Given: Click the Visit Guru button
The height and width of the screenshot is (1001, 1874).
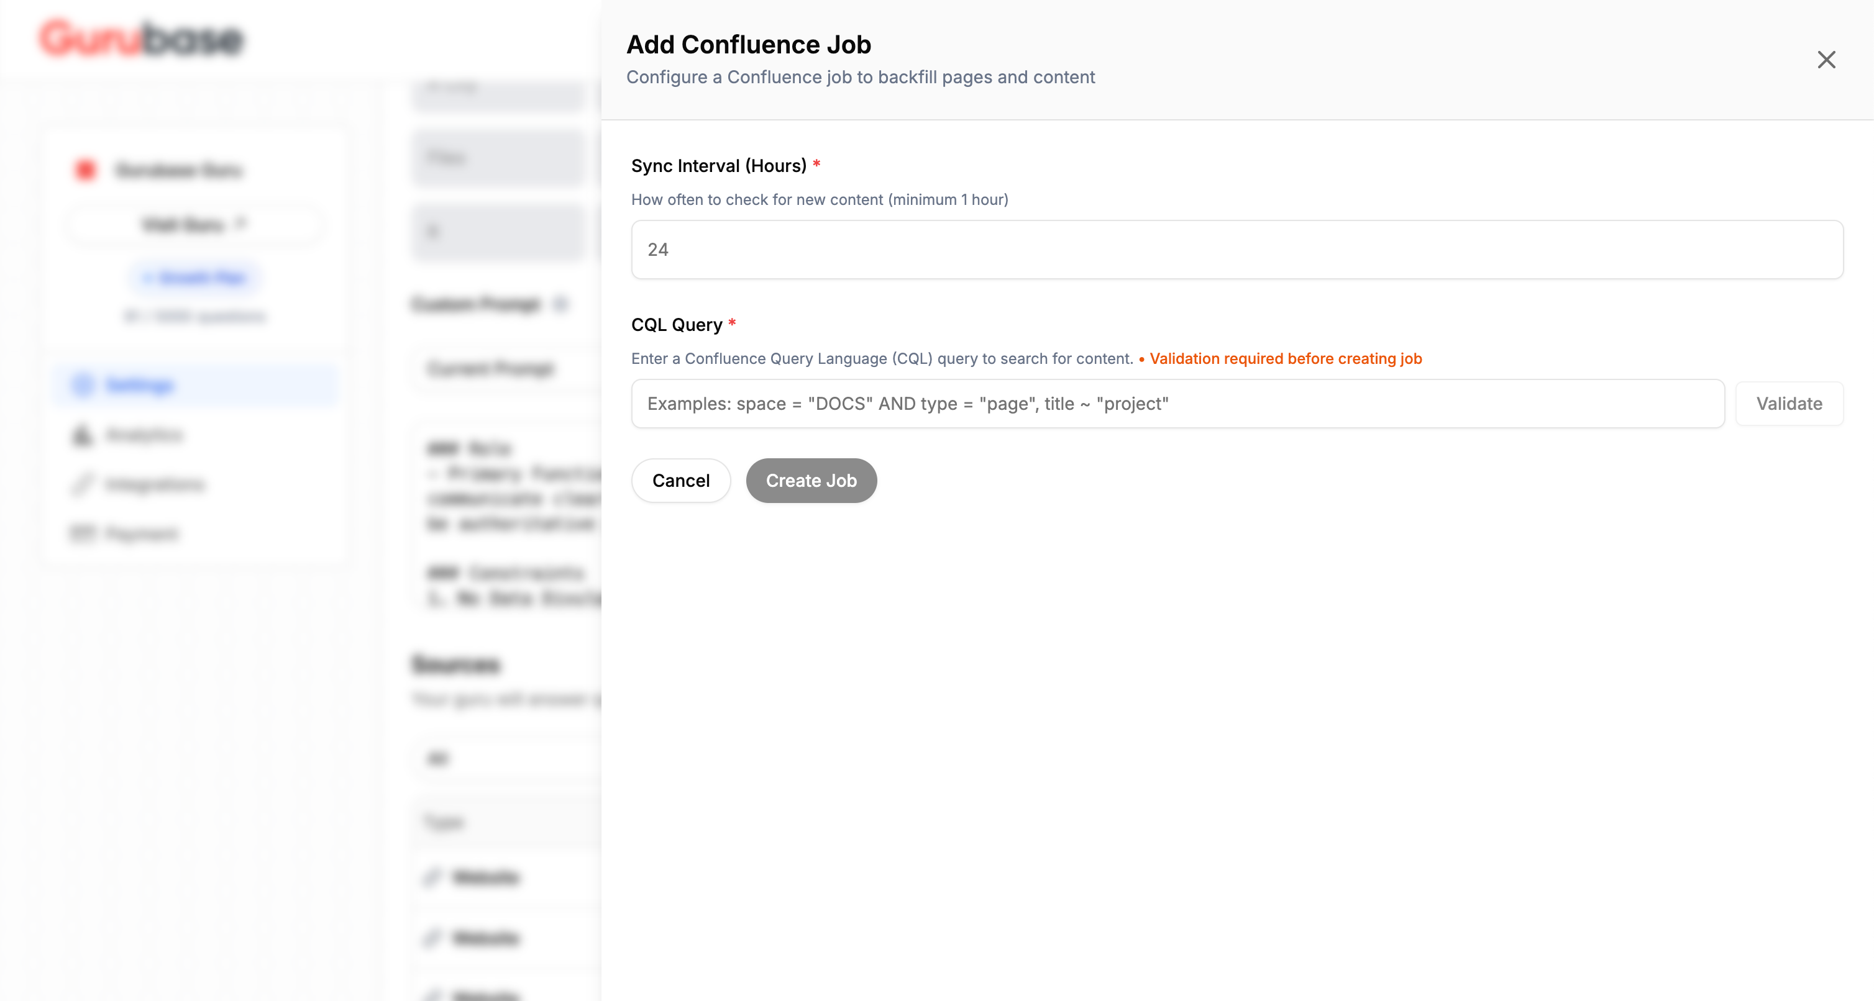Looking at the screenshot, I should coord(194,225).
